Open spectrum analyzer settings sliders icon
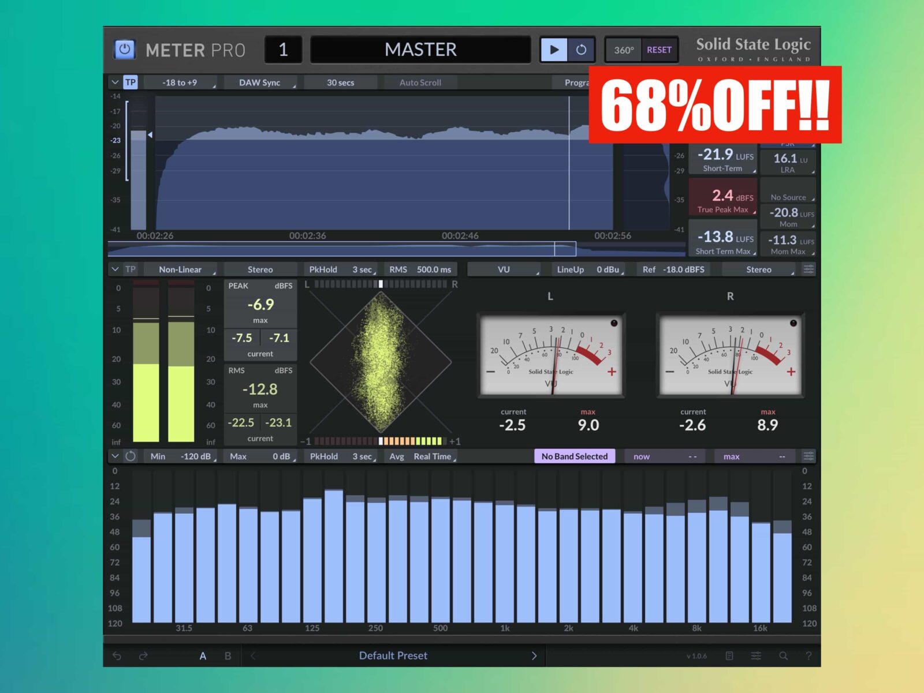 [x=808, y=456]
